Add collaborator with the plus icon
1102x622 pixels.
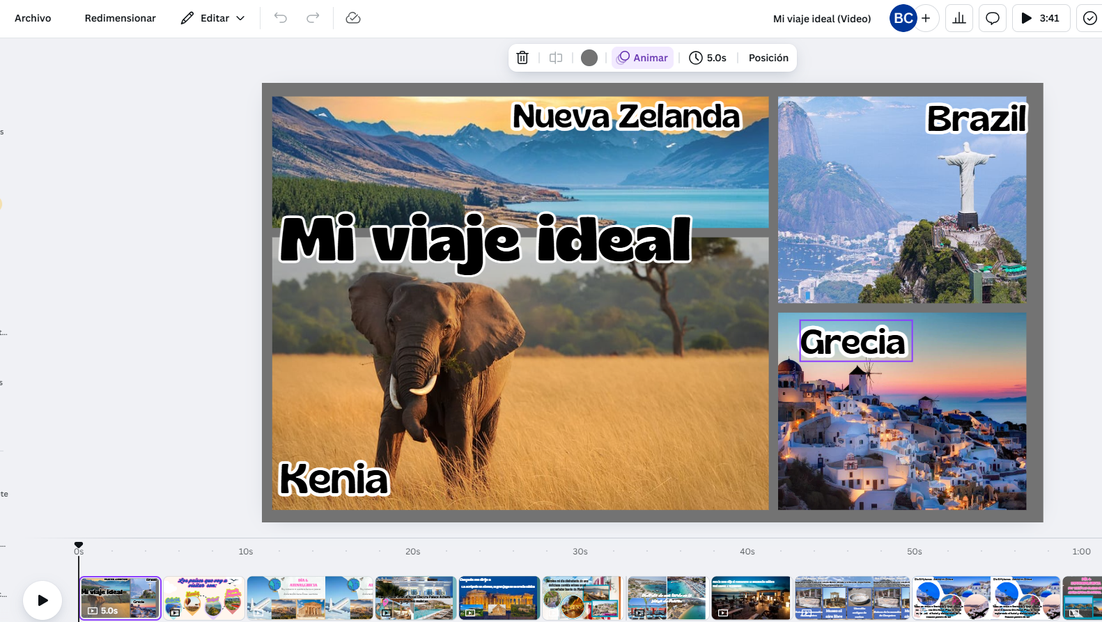coord(926,18)
